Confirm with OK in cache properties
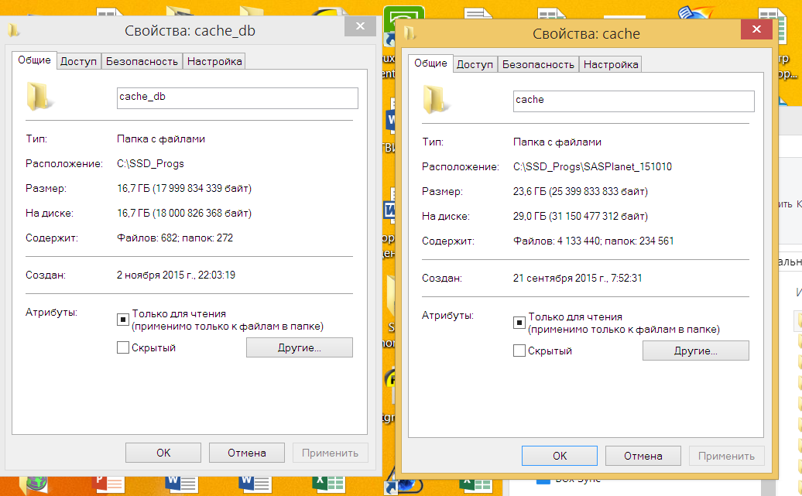The image size is (802, 496). [560, 456]
